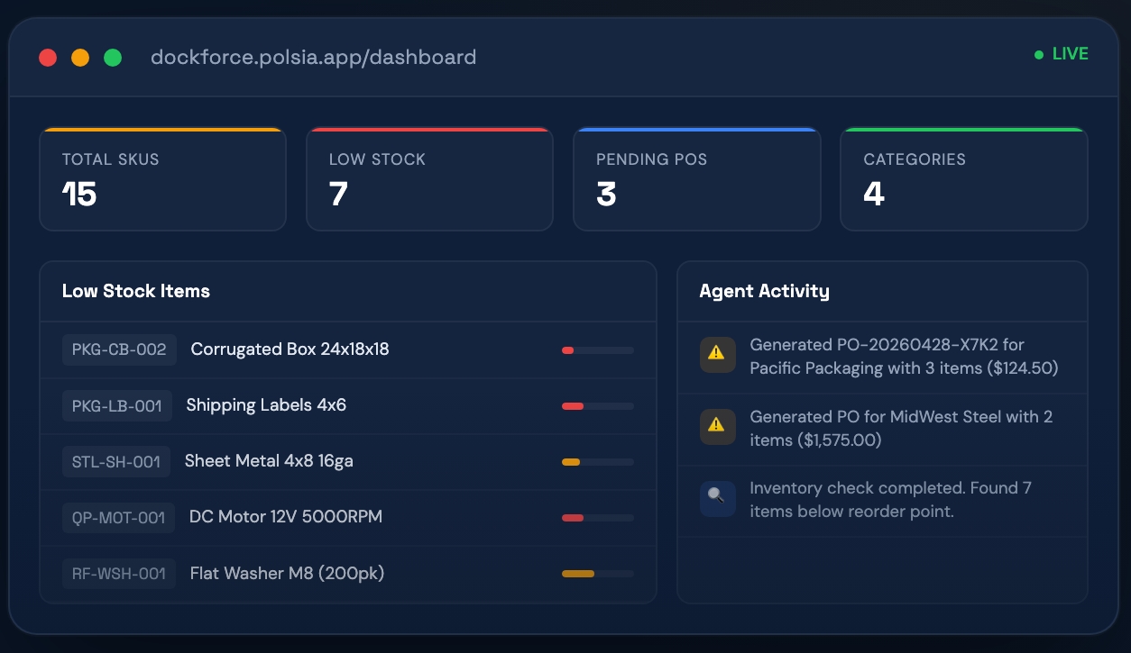Click the warning icon beside Pacific Packaging PO
The height and width of the screenshot is (653, 1131).
point(717,354)
